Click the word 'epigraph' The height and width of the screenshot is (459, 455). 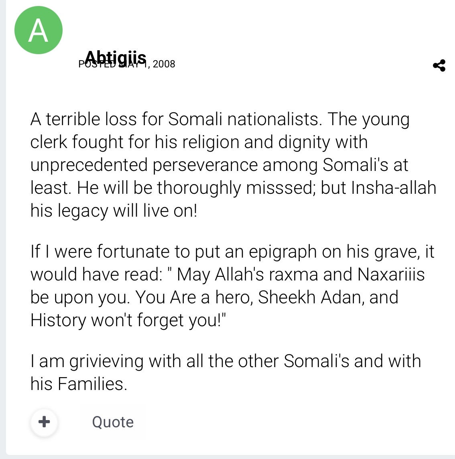[x=283, y=252]
